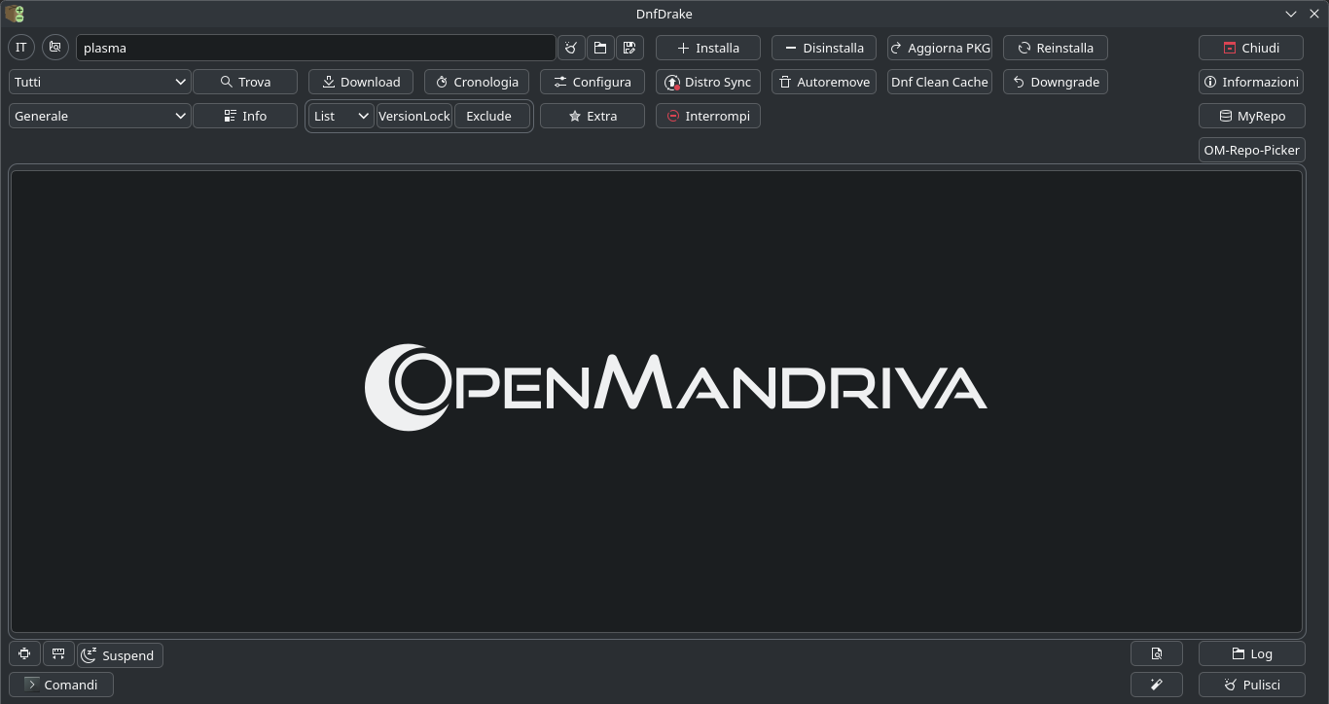Open the Tutti dropdown
Viewport: 1329px width, 704px height.
(99, 82)
